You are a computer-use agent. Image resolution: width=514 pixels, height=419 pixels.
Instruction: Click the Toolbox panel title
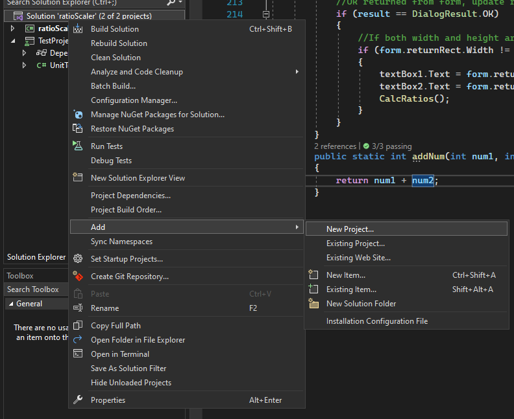click(x=20, y=276)
